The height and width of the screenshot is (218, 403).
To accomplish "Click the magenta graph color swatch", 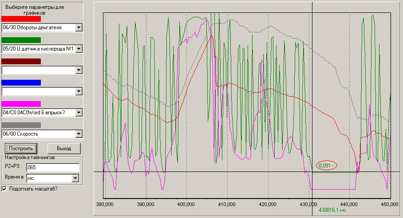I will click(x=21, y=104).
